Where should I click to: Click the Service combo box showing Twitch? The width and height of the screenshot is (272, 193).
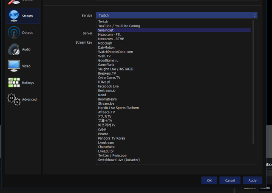click(177, 15)
